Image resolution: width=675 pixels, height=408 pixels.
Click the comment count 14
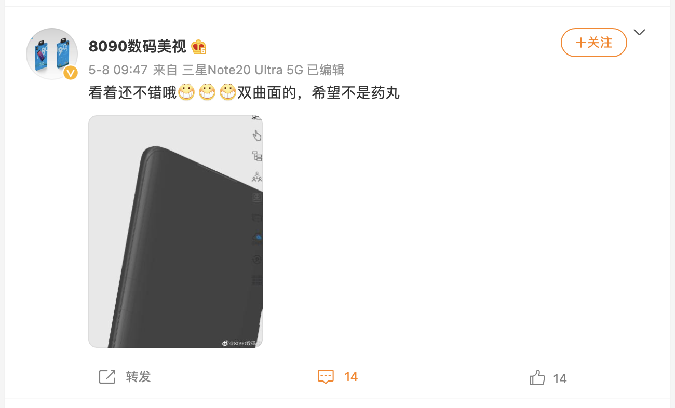point(351,377)
